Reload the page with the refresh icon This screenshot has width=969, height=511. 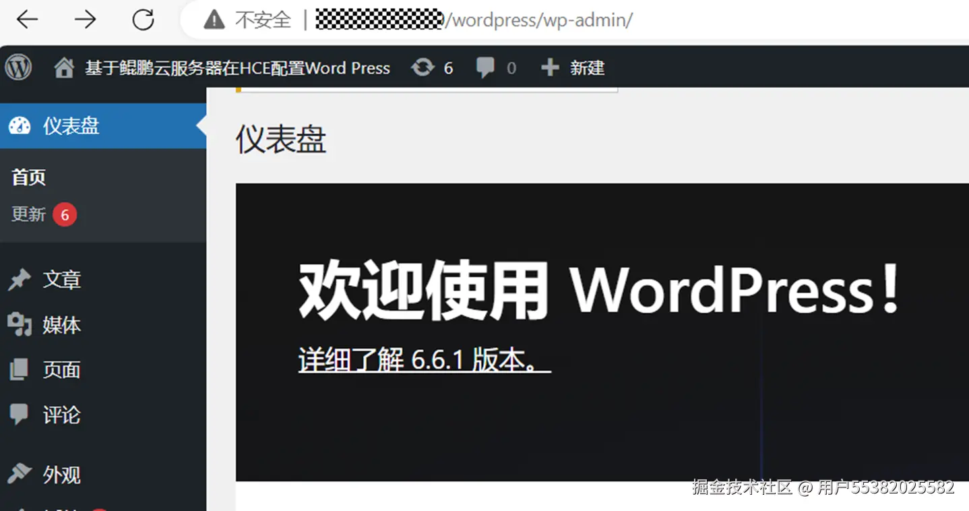tap(143, 20)
